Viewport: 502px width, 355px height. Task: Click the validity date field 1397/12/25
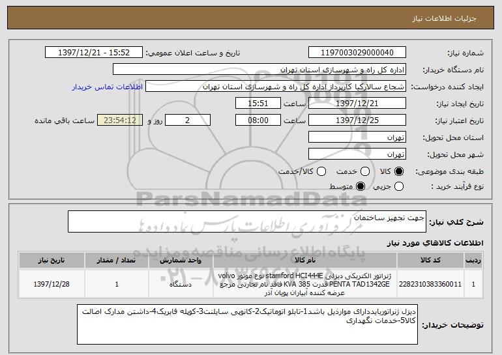357,121
